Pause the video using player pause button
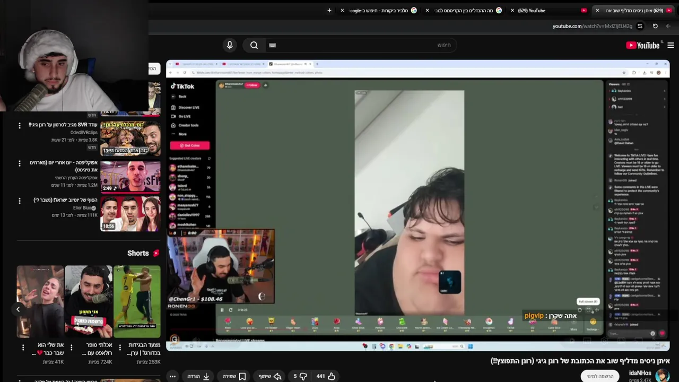This screenshot has height=382, width=679. click(222, 310)
